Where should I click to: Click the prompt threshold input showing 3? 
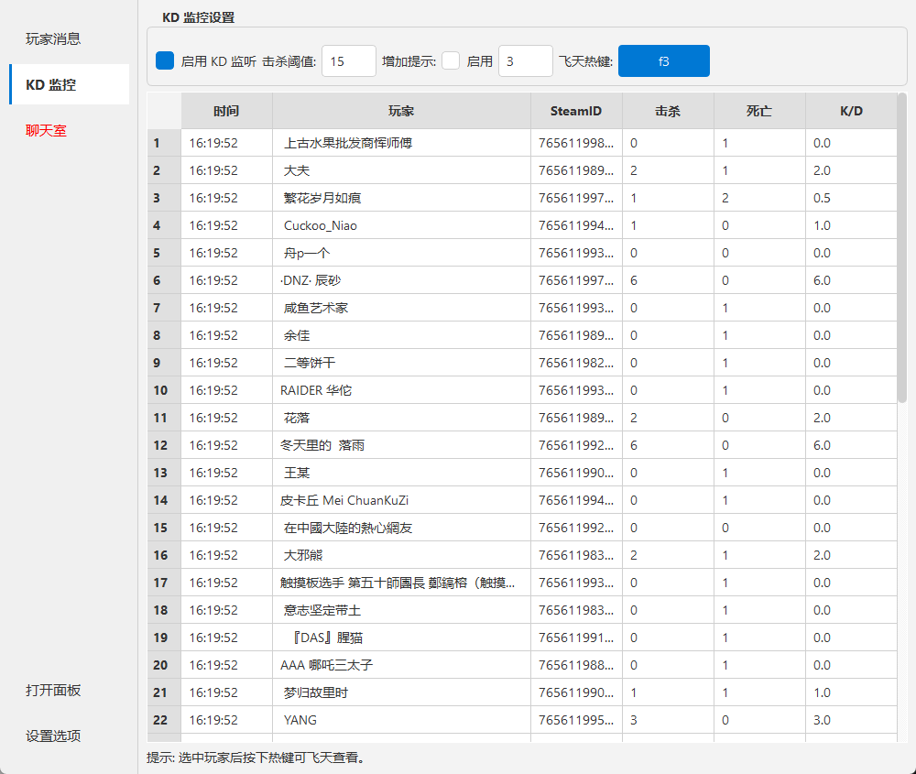525,60
